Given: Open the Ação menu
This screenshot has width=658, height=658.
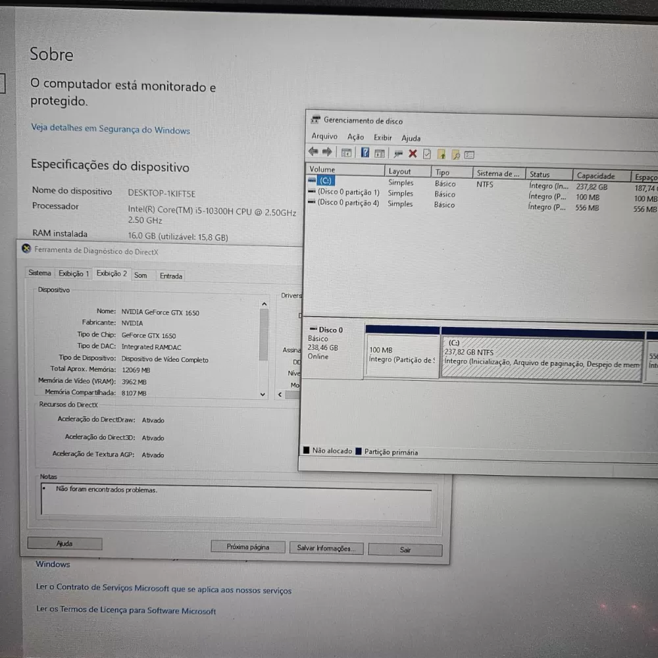Looking at the screenshot, I should tap(355, 137).
